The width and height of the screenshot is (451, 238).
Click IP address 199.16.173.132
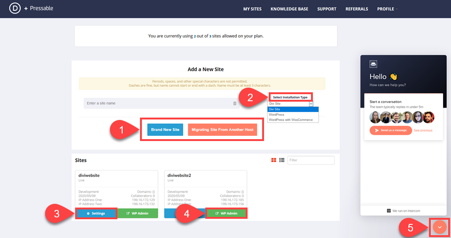[143, 204]
